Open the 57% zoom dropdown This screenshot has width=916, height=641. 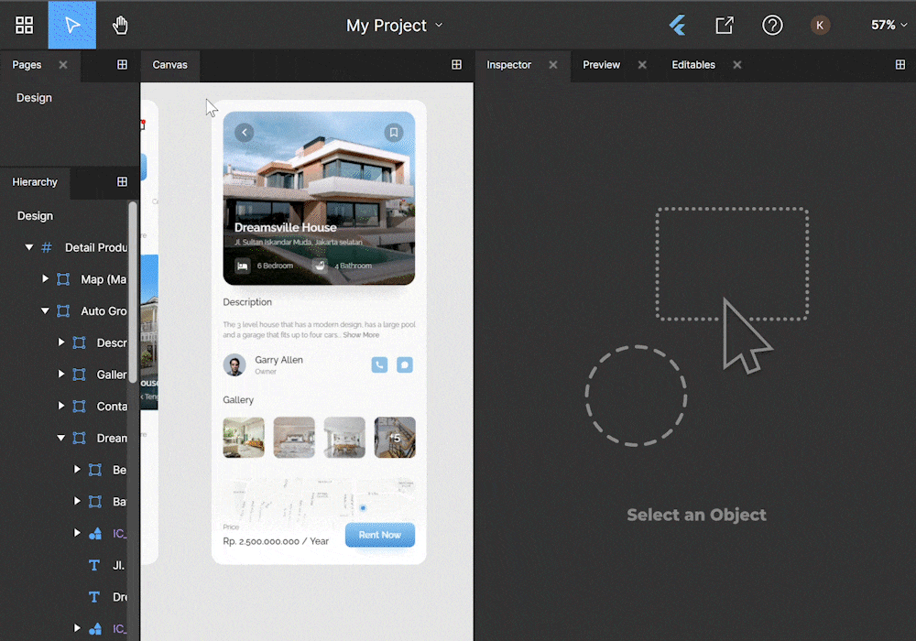coord(888,25)
